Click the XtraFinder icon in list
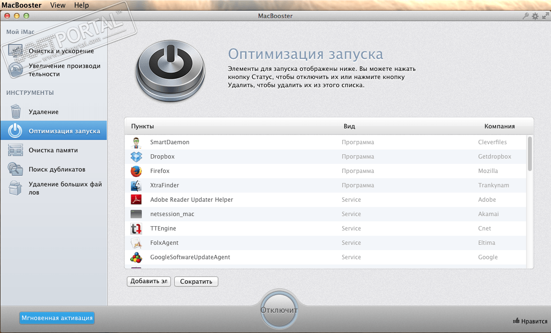 pyautogui.click(x=136, y=185)
